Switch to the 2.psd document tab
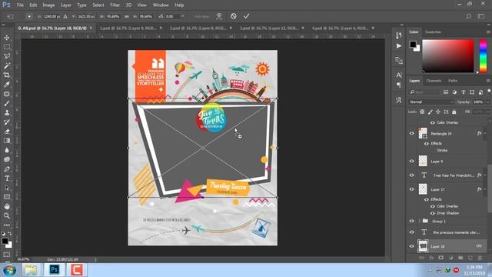Screen dimensions: 492x277 [x=198, y=28]
